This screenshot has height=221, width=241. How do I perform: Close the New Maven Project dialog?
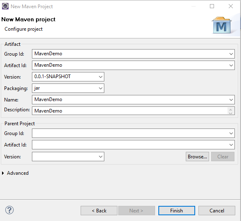pyautogui.click(x=231, y=6)
